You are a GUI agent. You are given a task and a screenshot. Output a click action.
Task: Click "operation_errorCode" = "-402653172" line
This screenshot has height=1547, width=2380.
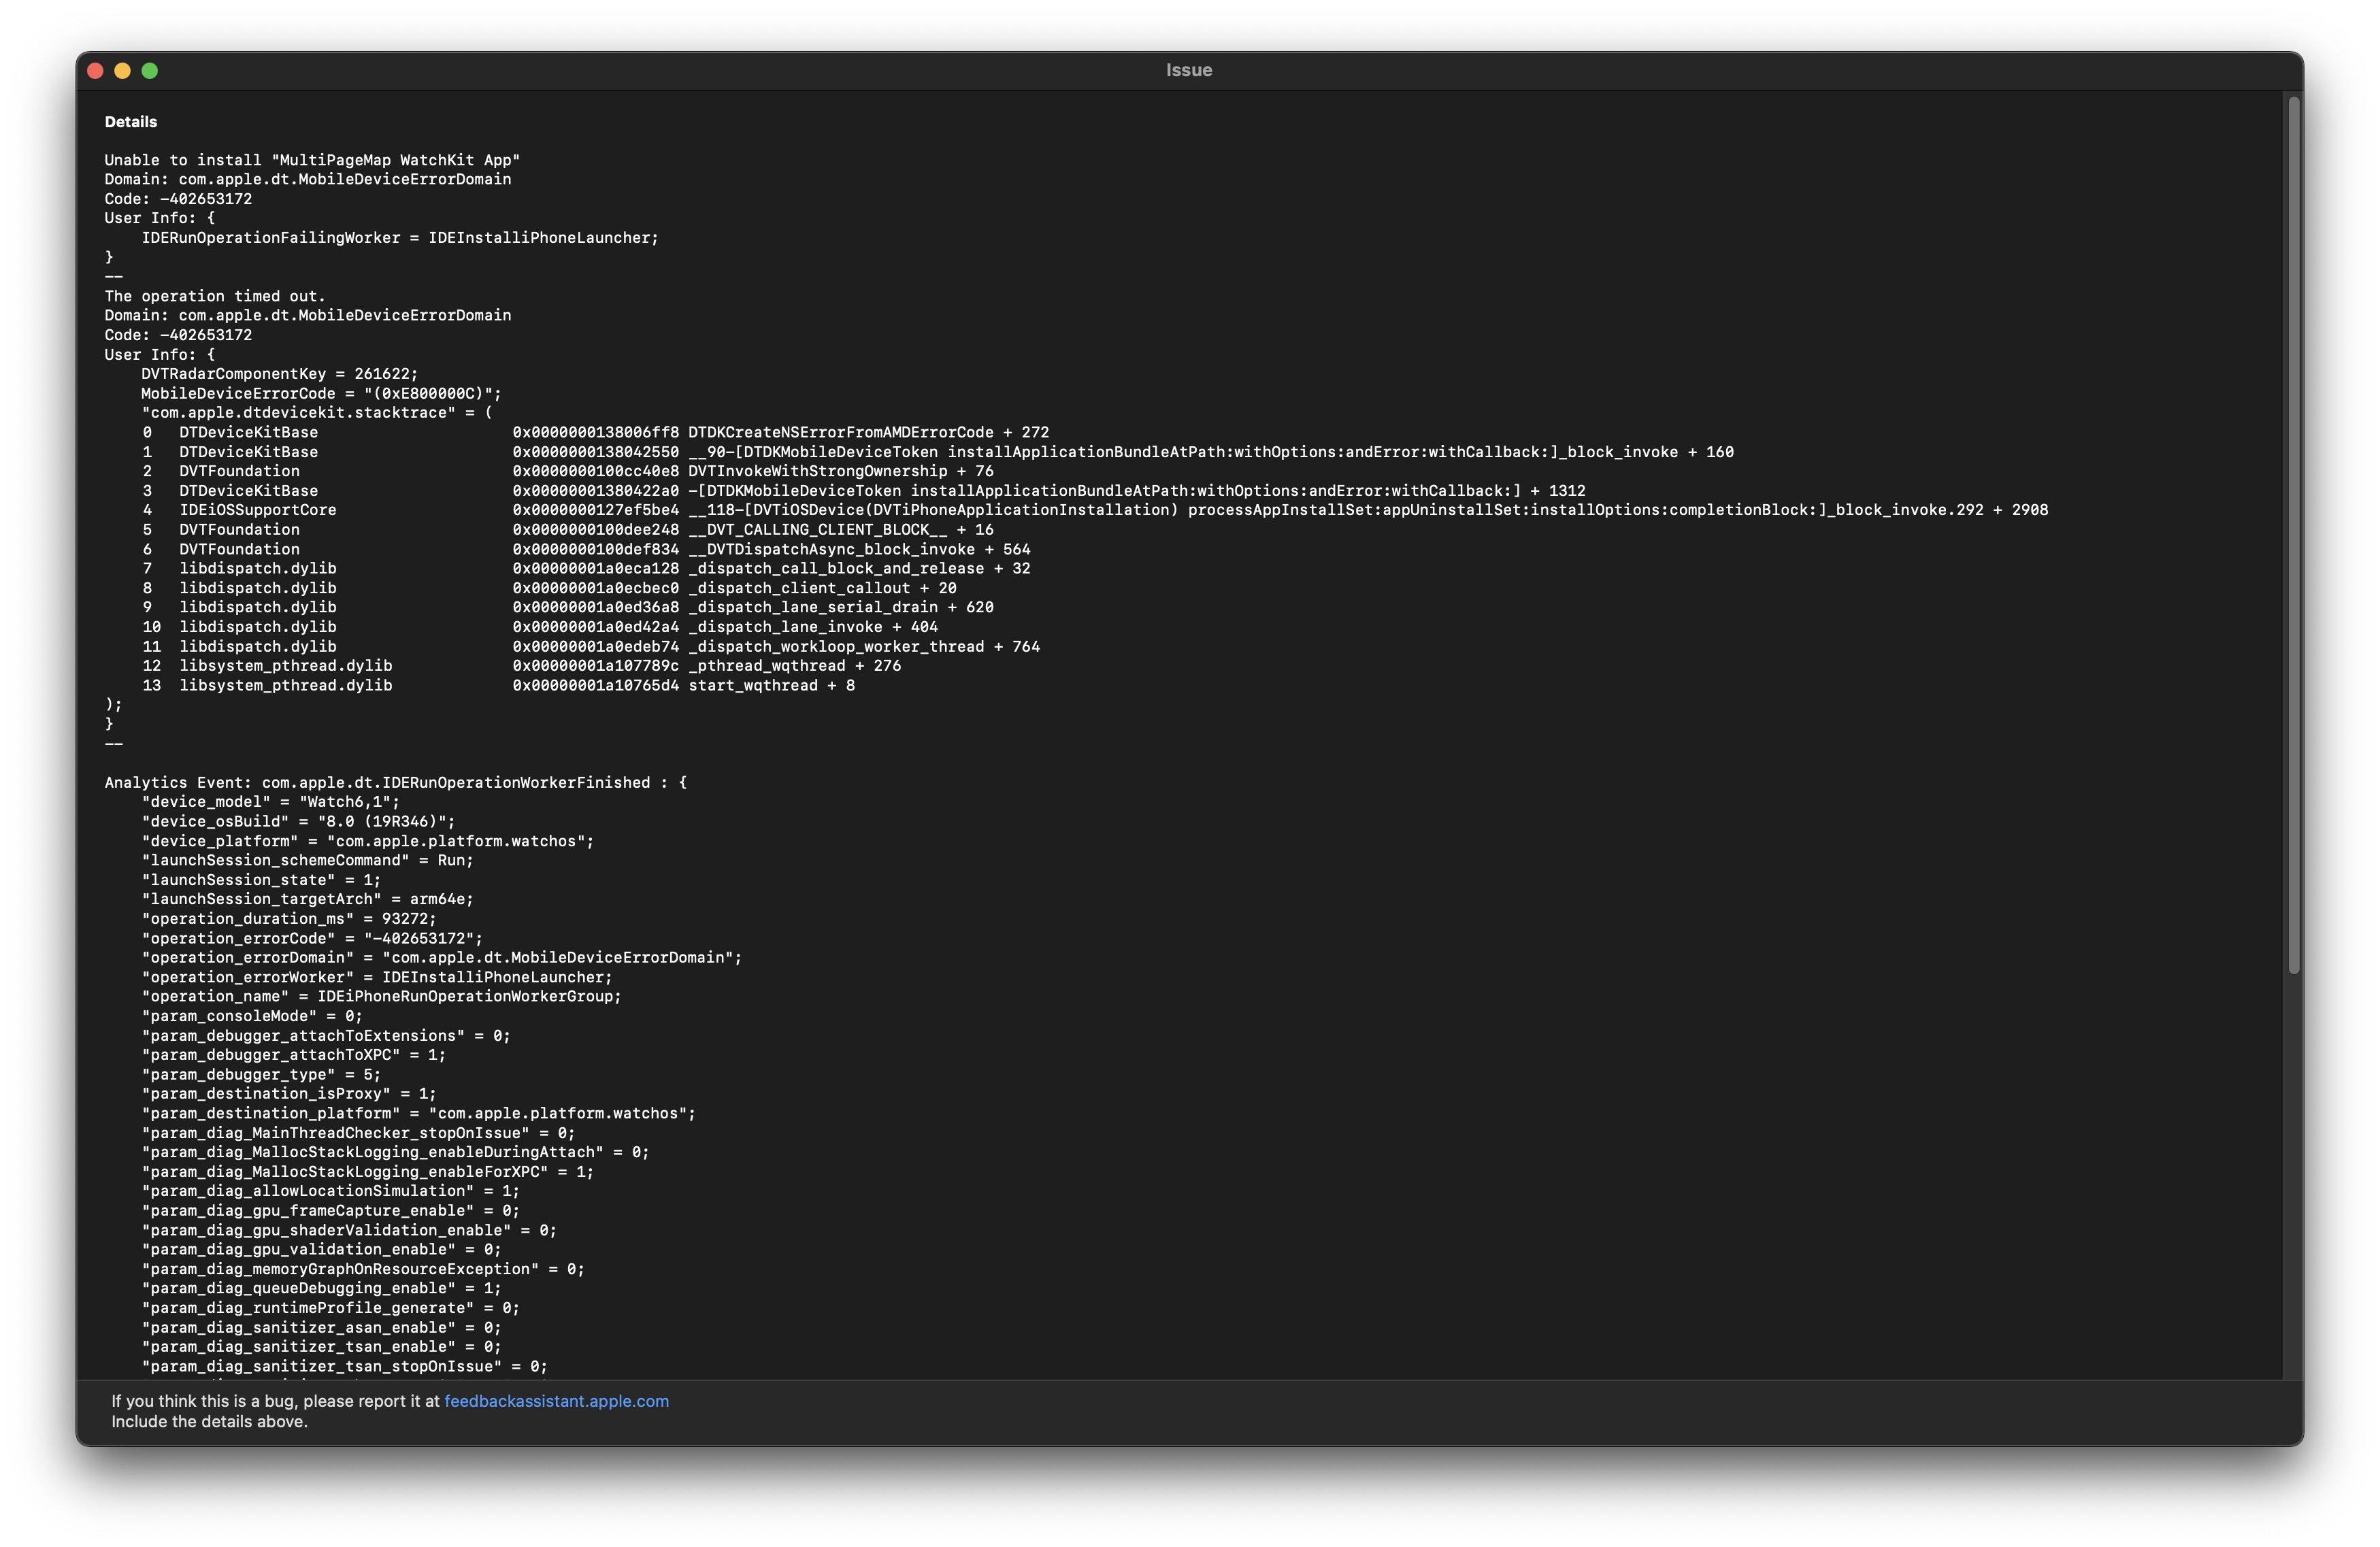pyautogui.click(x=312, y=938)
